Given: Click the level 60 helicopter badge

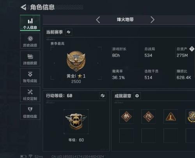Looking at the screenshot, I should [x=76, y=122].
